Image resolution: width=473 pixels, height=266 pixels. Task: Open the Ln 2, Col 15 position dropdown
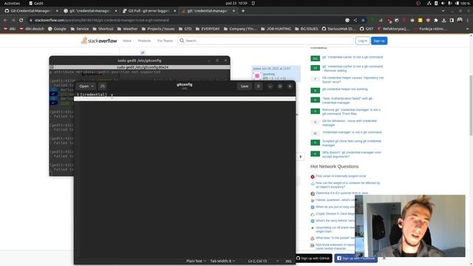click(263, 261)
